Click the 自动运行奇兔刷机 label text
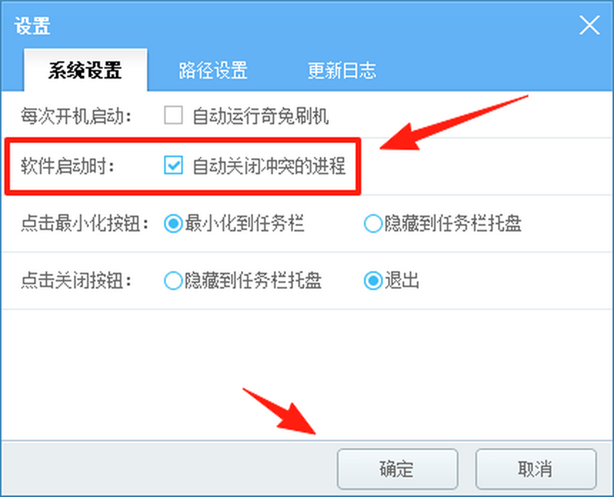 260,116
